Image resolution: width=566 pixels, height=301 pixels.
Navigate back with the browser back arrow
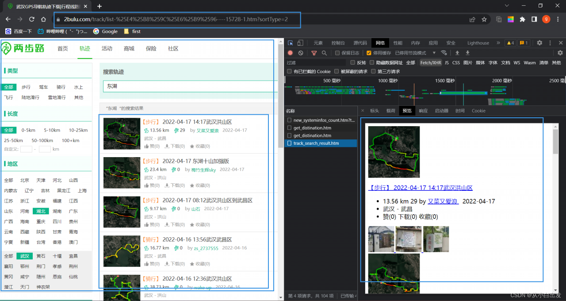[x=8, y=19]
